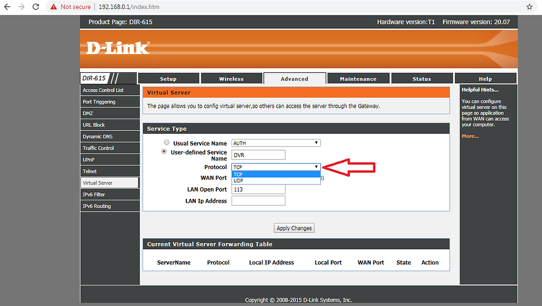Reload the page with refresh icon
The height and width of the screenshot is (306, 542).
(x=35, y=7)
